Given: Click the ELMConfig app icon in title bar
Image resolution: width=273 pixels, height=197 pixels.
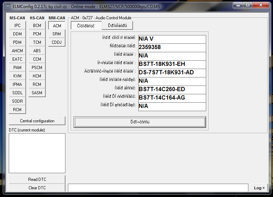Looking at the screenshot, I should point(6,5).
